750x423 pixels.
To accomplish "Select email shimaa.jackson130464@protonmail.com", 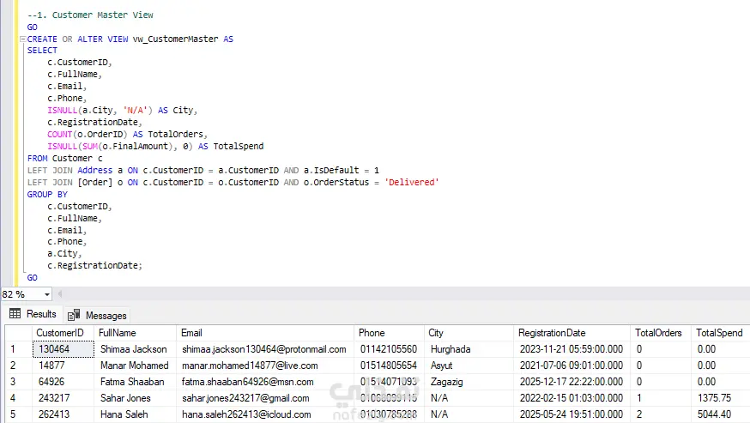I will tap(264, 349).
